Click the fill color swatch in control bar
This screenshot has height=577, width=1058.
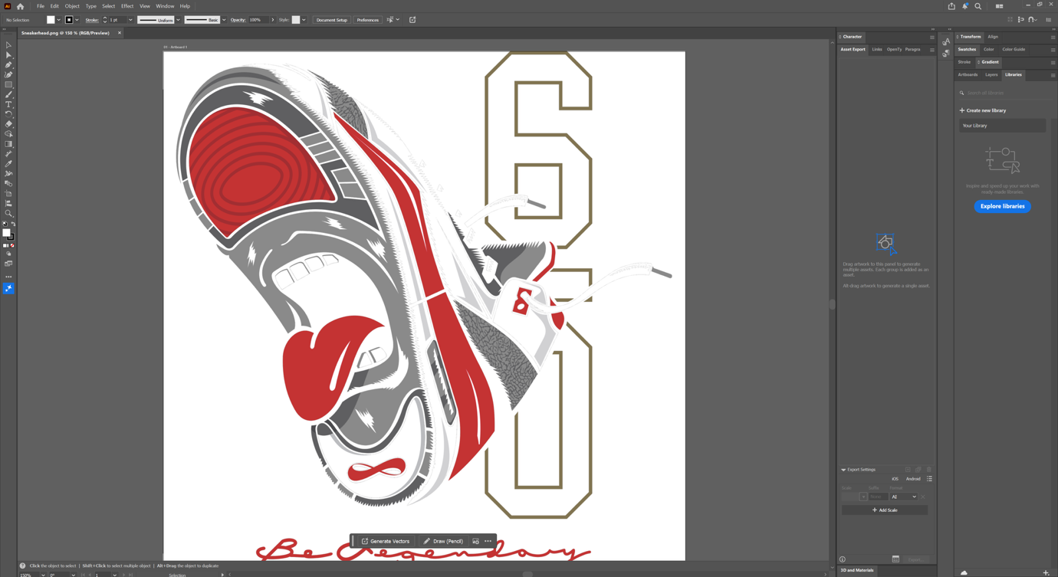pyautogui.click(x=51, y=20)
